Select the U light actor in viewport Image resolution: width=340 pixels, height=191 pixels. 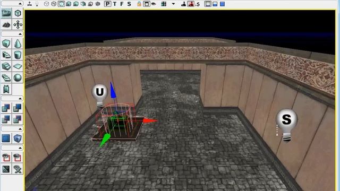99,96
